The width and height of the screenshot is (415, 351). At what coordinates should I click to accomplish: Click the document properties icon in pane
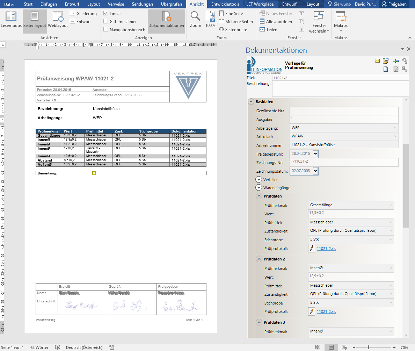coord(396,69)
